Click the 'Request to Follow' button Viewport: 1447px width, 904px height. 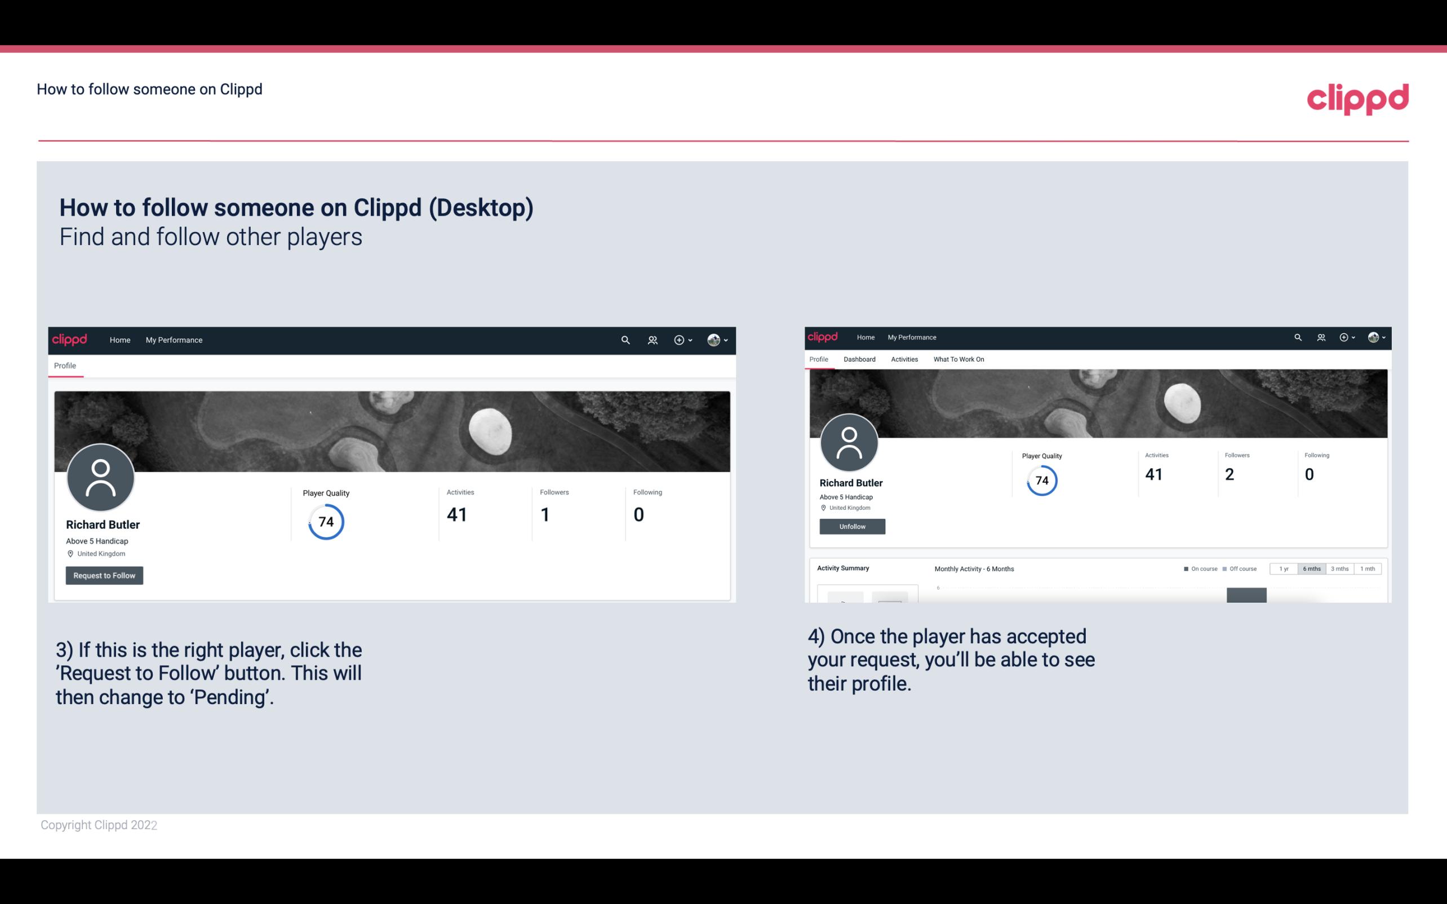[104, 575]
